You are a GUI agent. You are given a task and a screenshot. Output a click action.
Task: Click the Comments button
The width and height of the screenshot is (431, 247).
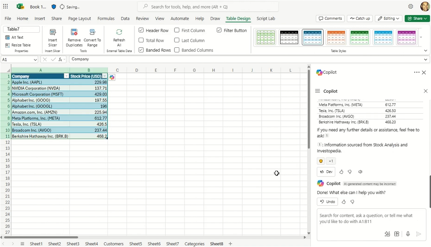pos(330,19)
